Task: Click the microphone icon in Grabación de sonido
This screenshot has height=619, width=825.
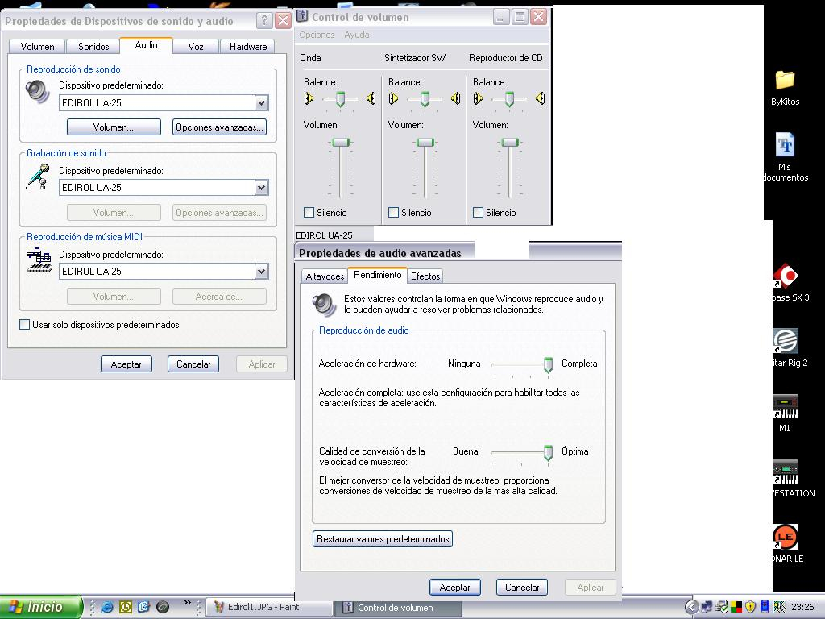Action: tap(37, 177)
